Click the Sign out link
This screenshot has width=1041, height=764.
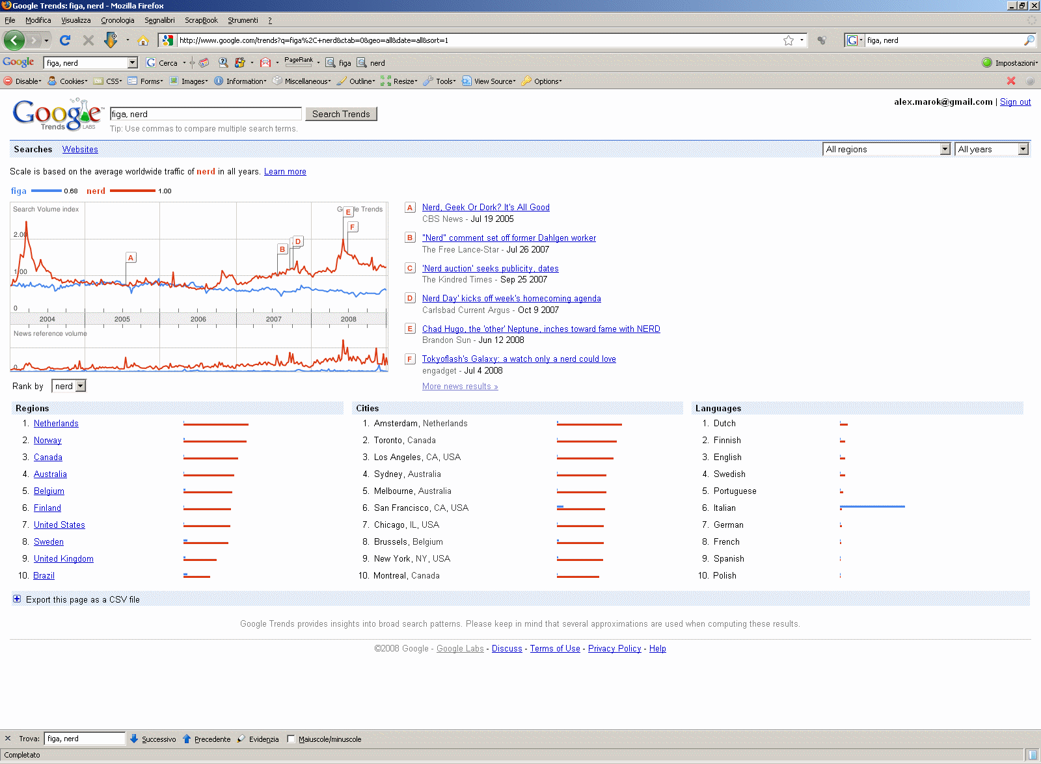(x=1015, y=102)
